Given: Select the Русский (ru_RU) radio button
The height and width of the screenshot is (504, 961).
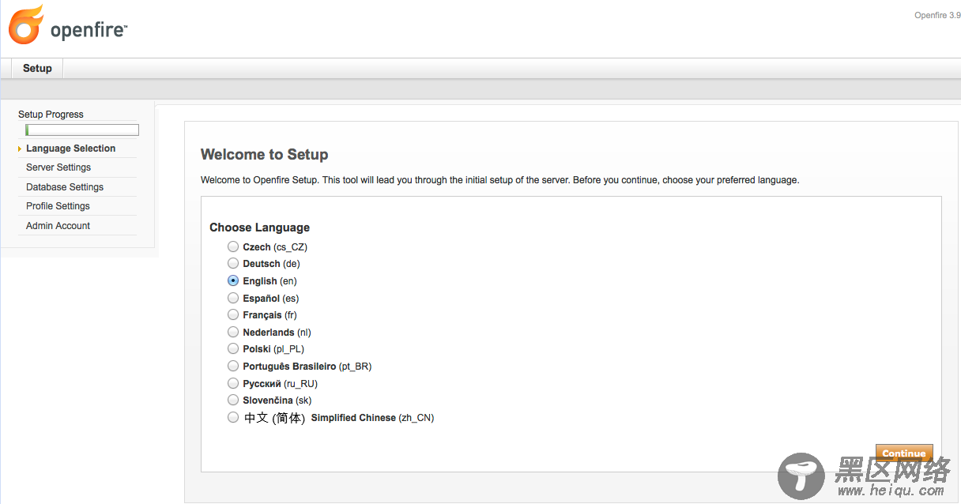Looking at the screenshot, I should point(233,383).
